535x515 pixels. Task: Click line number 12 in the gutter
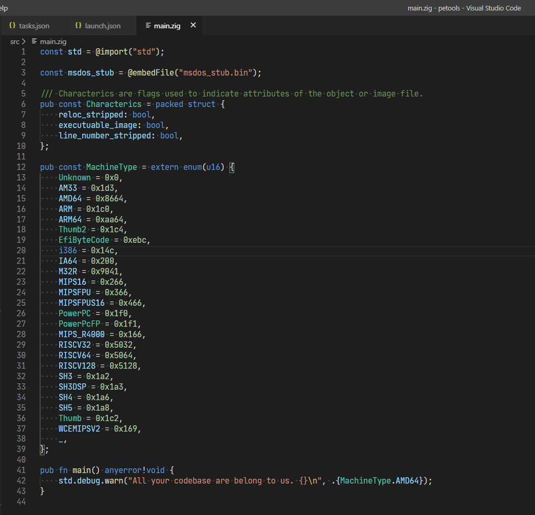click(x=21, y=167)
